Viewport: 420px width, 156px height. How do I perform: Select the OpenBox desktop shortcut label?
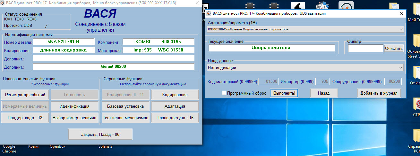57,147
